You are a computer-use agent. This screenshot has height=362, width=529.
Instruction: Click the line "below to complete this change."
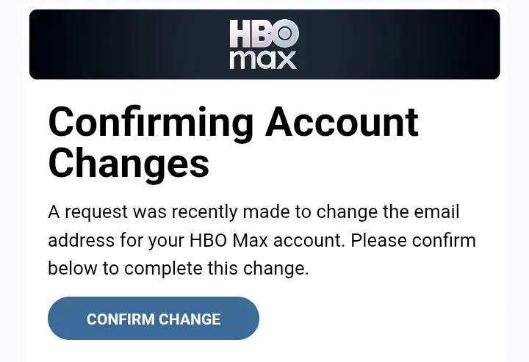tap(179, 269)
